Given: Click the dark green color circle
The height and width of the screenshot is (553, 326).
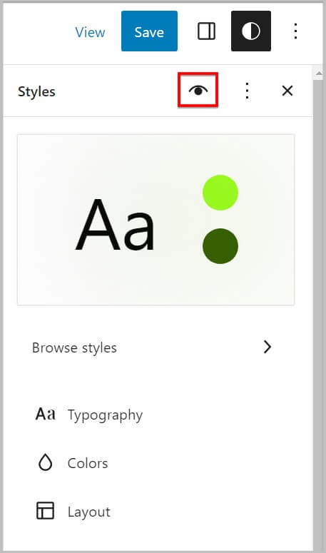Looking at the screenshot, I should pos(220,245).
